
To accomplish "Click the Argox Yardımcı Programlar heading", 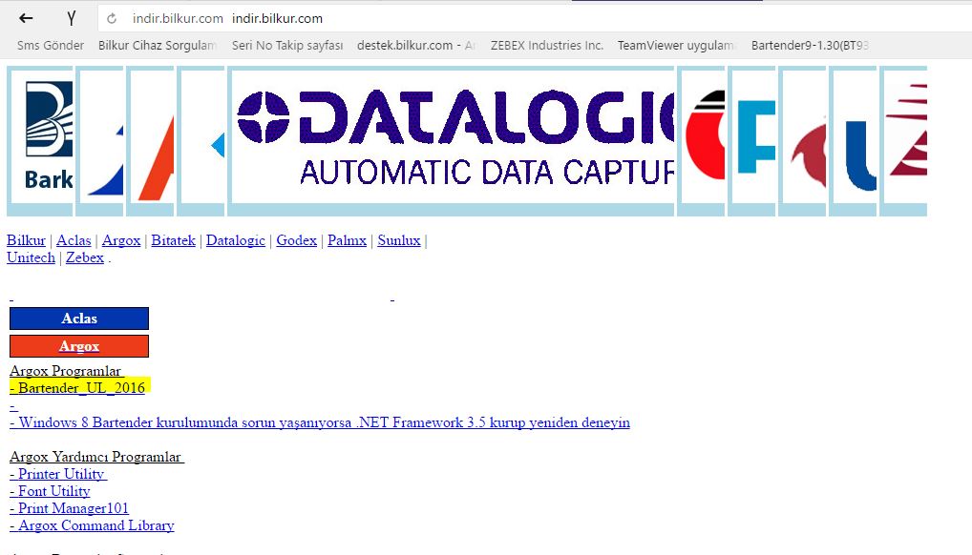I will [96, 457].
